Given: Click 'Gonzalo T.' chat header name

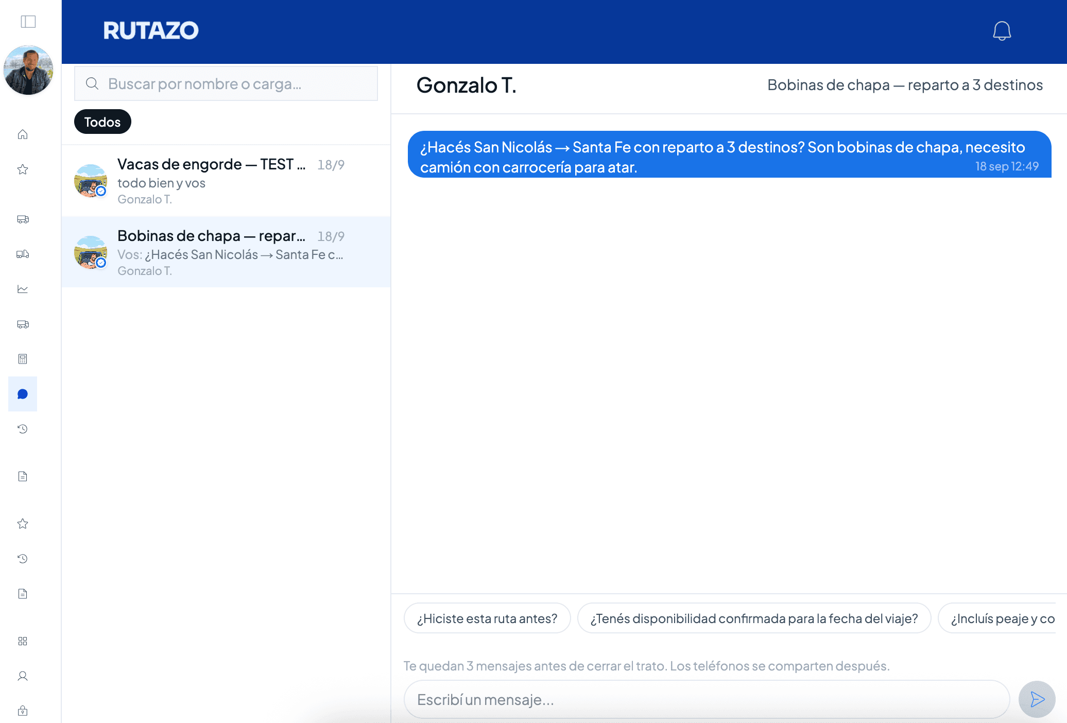Looking at the screenshot, I should 466,85.
